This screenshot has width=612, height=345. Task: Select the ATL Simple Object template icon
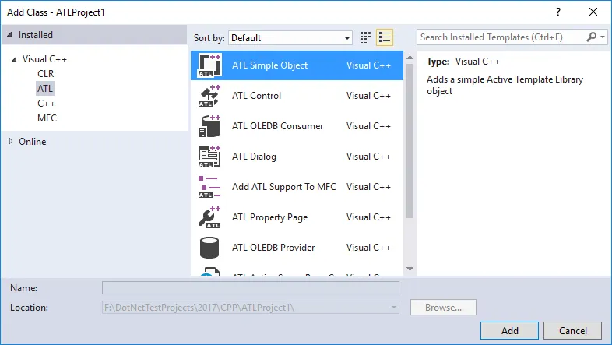pos(209,65)
